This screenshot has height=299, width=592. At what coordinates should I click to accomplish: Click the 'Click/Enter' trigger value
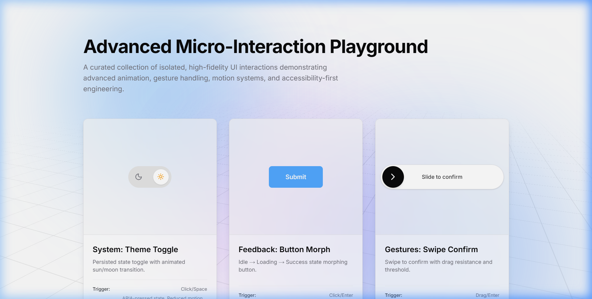[x=341, y=295]
